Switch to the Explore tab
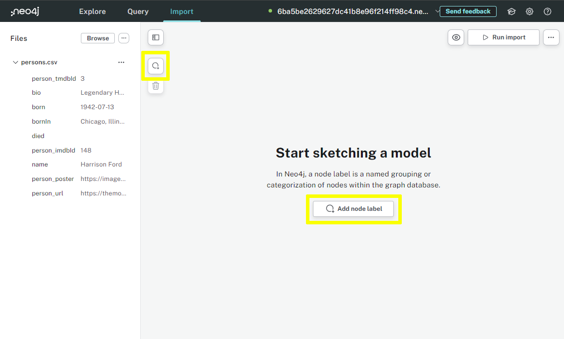Image resolution: width=564 pixels, height=339 pixels. point(92,11)
